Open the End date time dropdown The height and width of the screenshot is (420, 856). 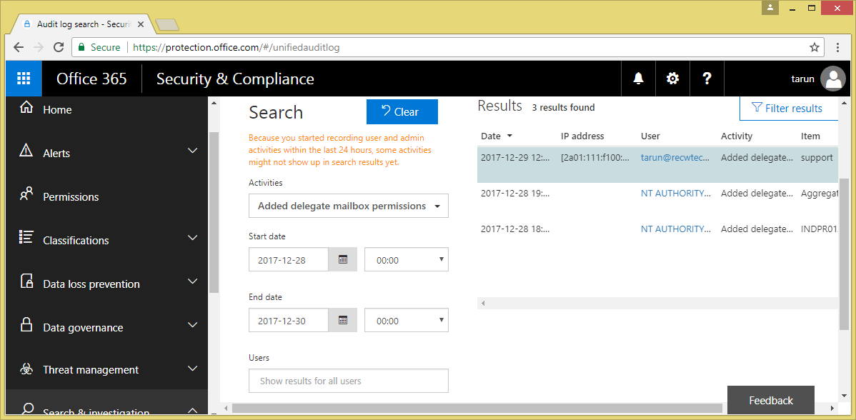pos(406,320)
